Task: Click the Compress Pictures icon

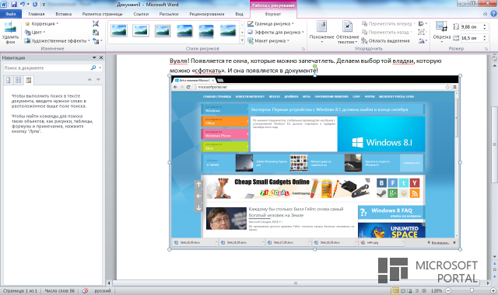Action: pos(96,24)
